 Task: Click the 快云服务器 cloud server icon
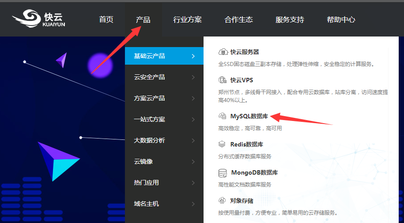click(x=223, y=52)
